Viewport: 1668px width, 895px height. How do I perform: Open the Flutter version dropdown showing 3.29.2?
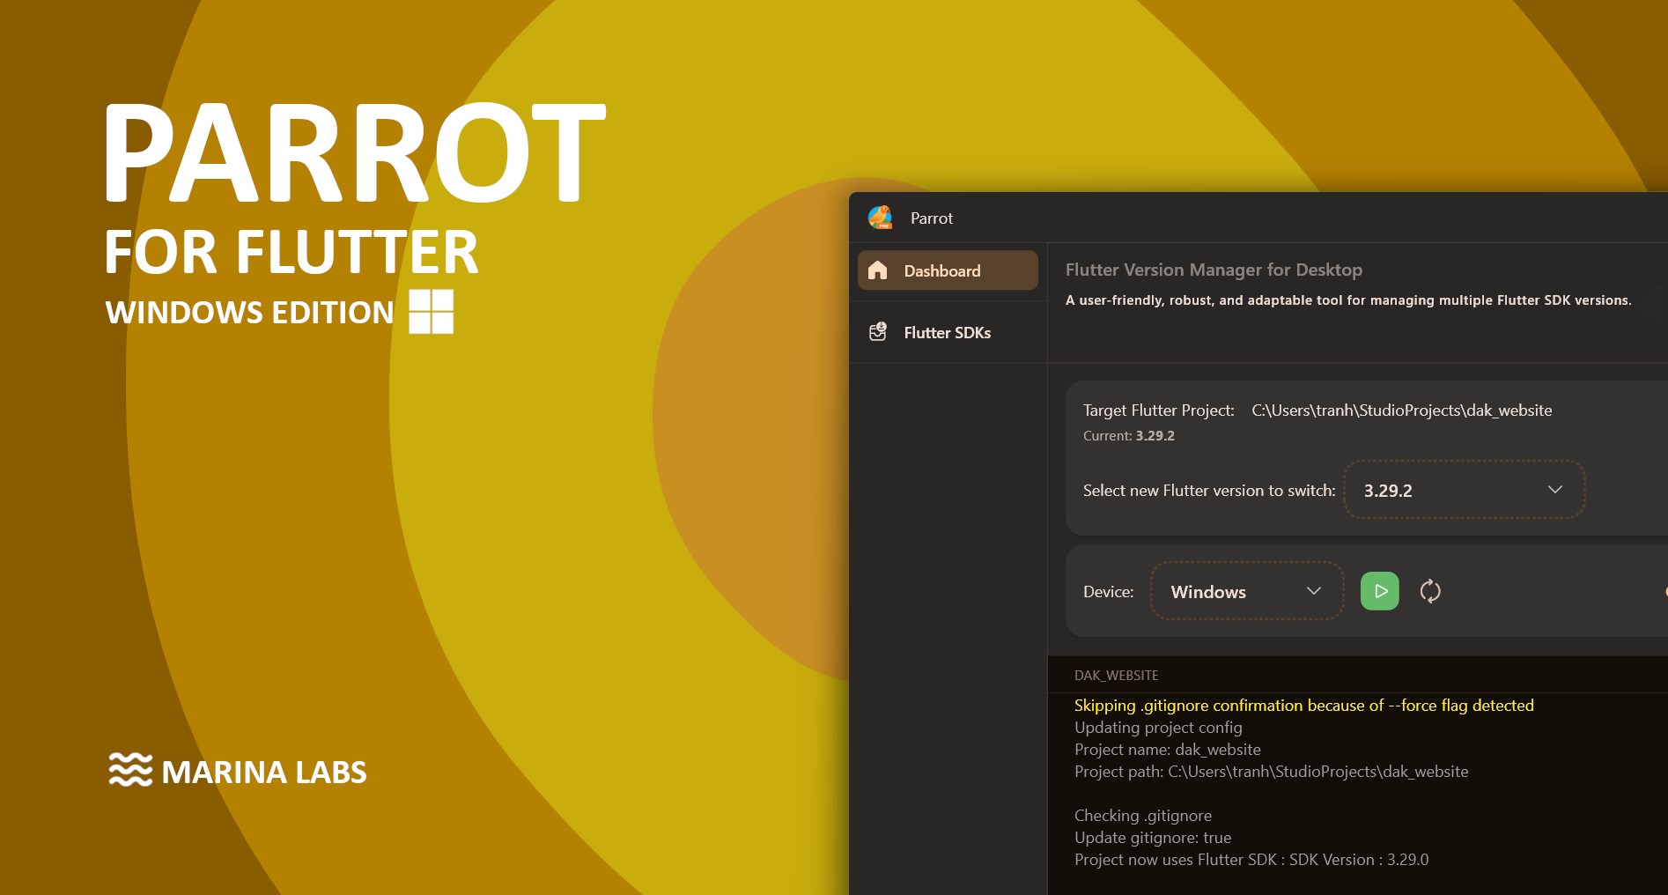pos(1464,490)
